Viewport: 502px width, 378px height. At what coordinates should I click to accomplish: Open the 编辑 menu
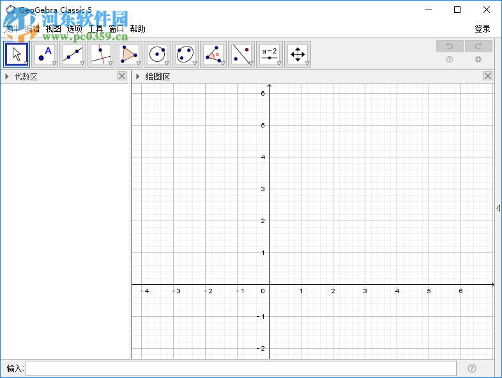click(32, 29)
